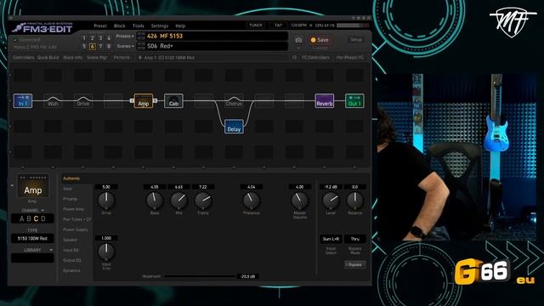544x306 pixels.
Task: Switch amp to channel C
Action: pyautogui.click(x=36, y=218)
